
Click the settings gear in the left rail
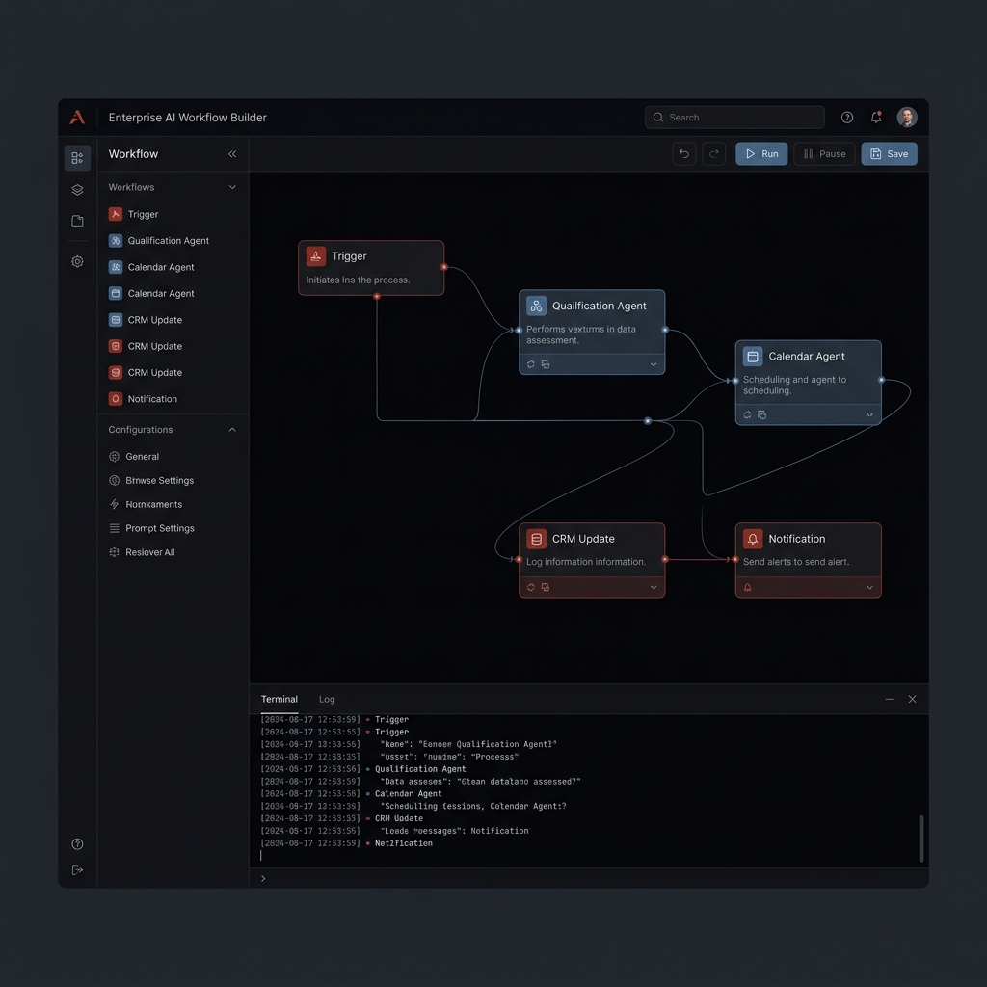pos(76,261)
